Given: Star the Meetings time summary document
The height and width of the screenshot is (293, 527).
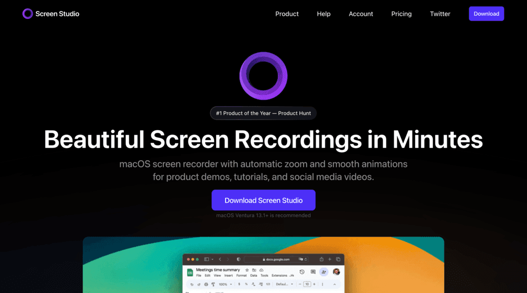Looking at the screenshot, I should 247,270.
